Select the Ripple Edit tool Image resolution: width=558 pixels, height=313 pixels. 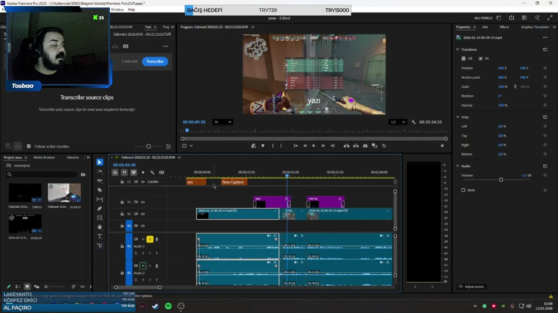(100, 180)
